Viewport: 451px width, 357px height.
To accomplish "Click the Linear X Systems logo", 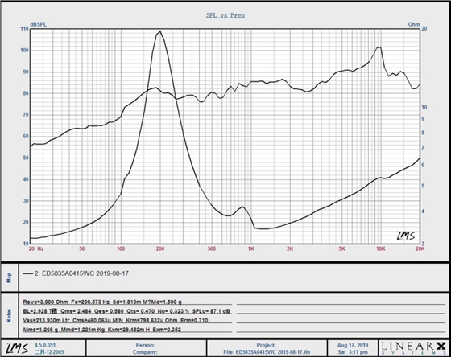I will [413, 348].
